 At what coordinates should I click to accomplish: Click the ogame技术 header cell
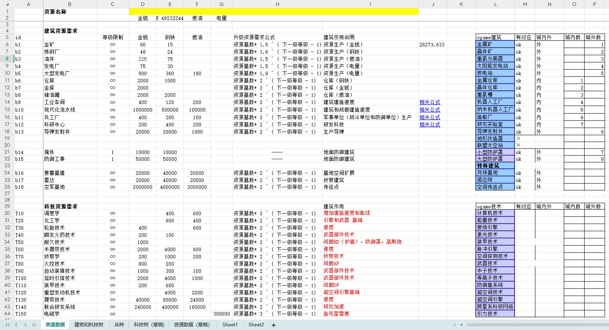point(495,206)
